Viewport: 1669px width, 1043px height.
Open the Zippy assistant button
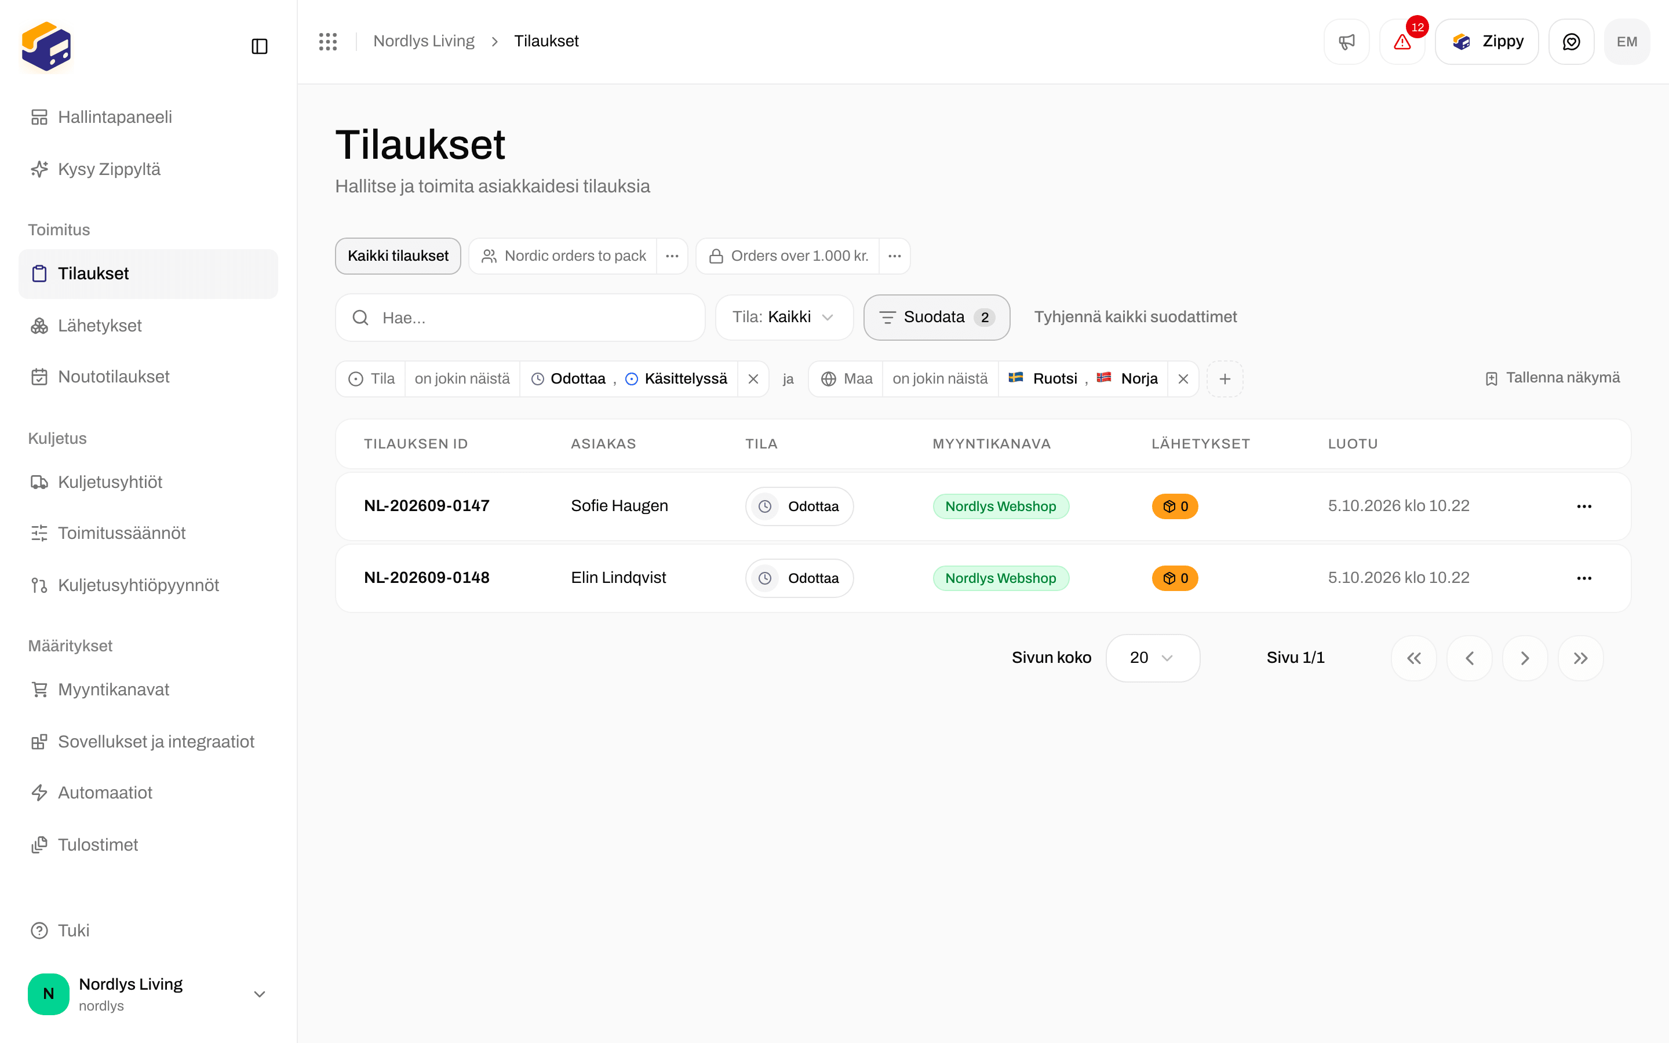click(x=1486, y=41)
